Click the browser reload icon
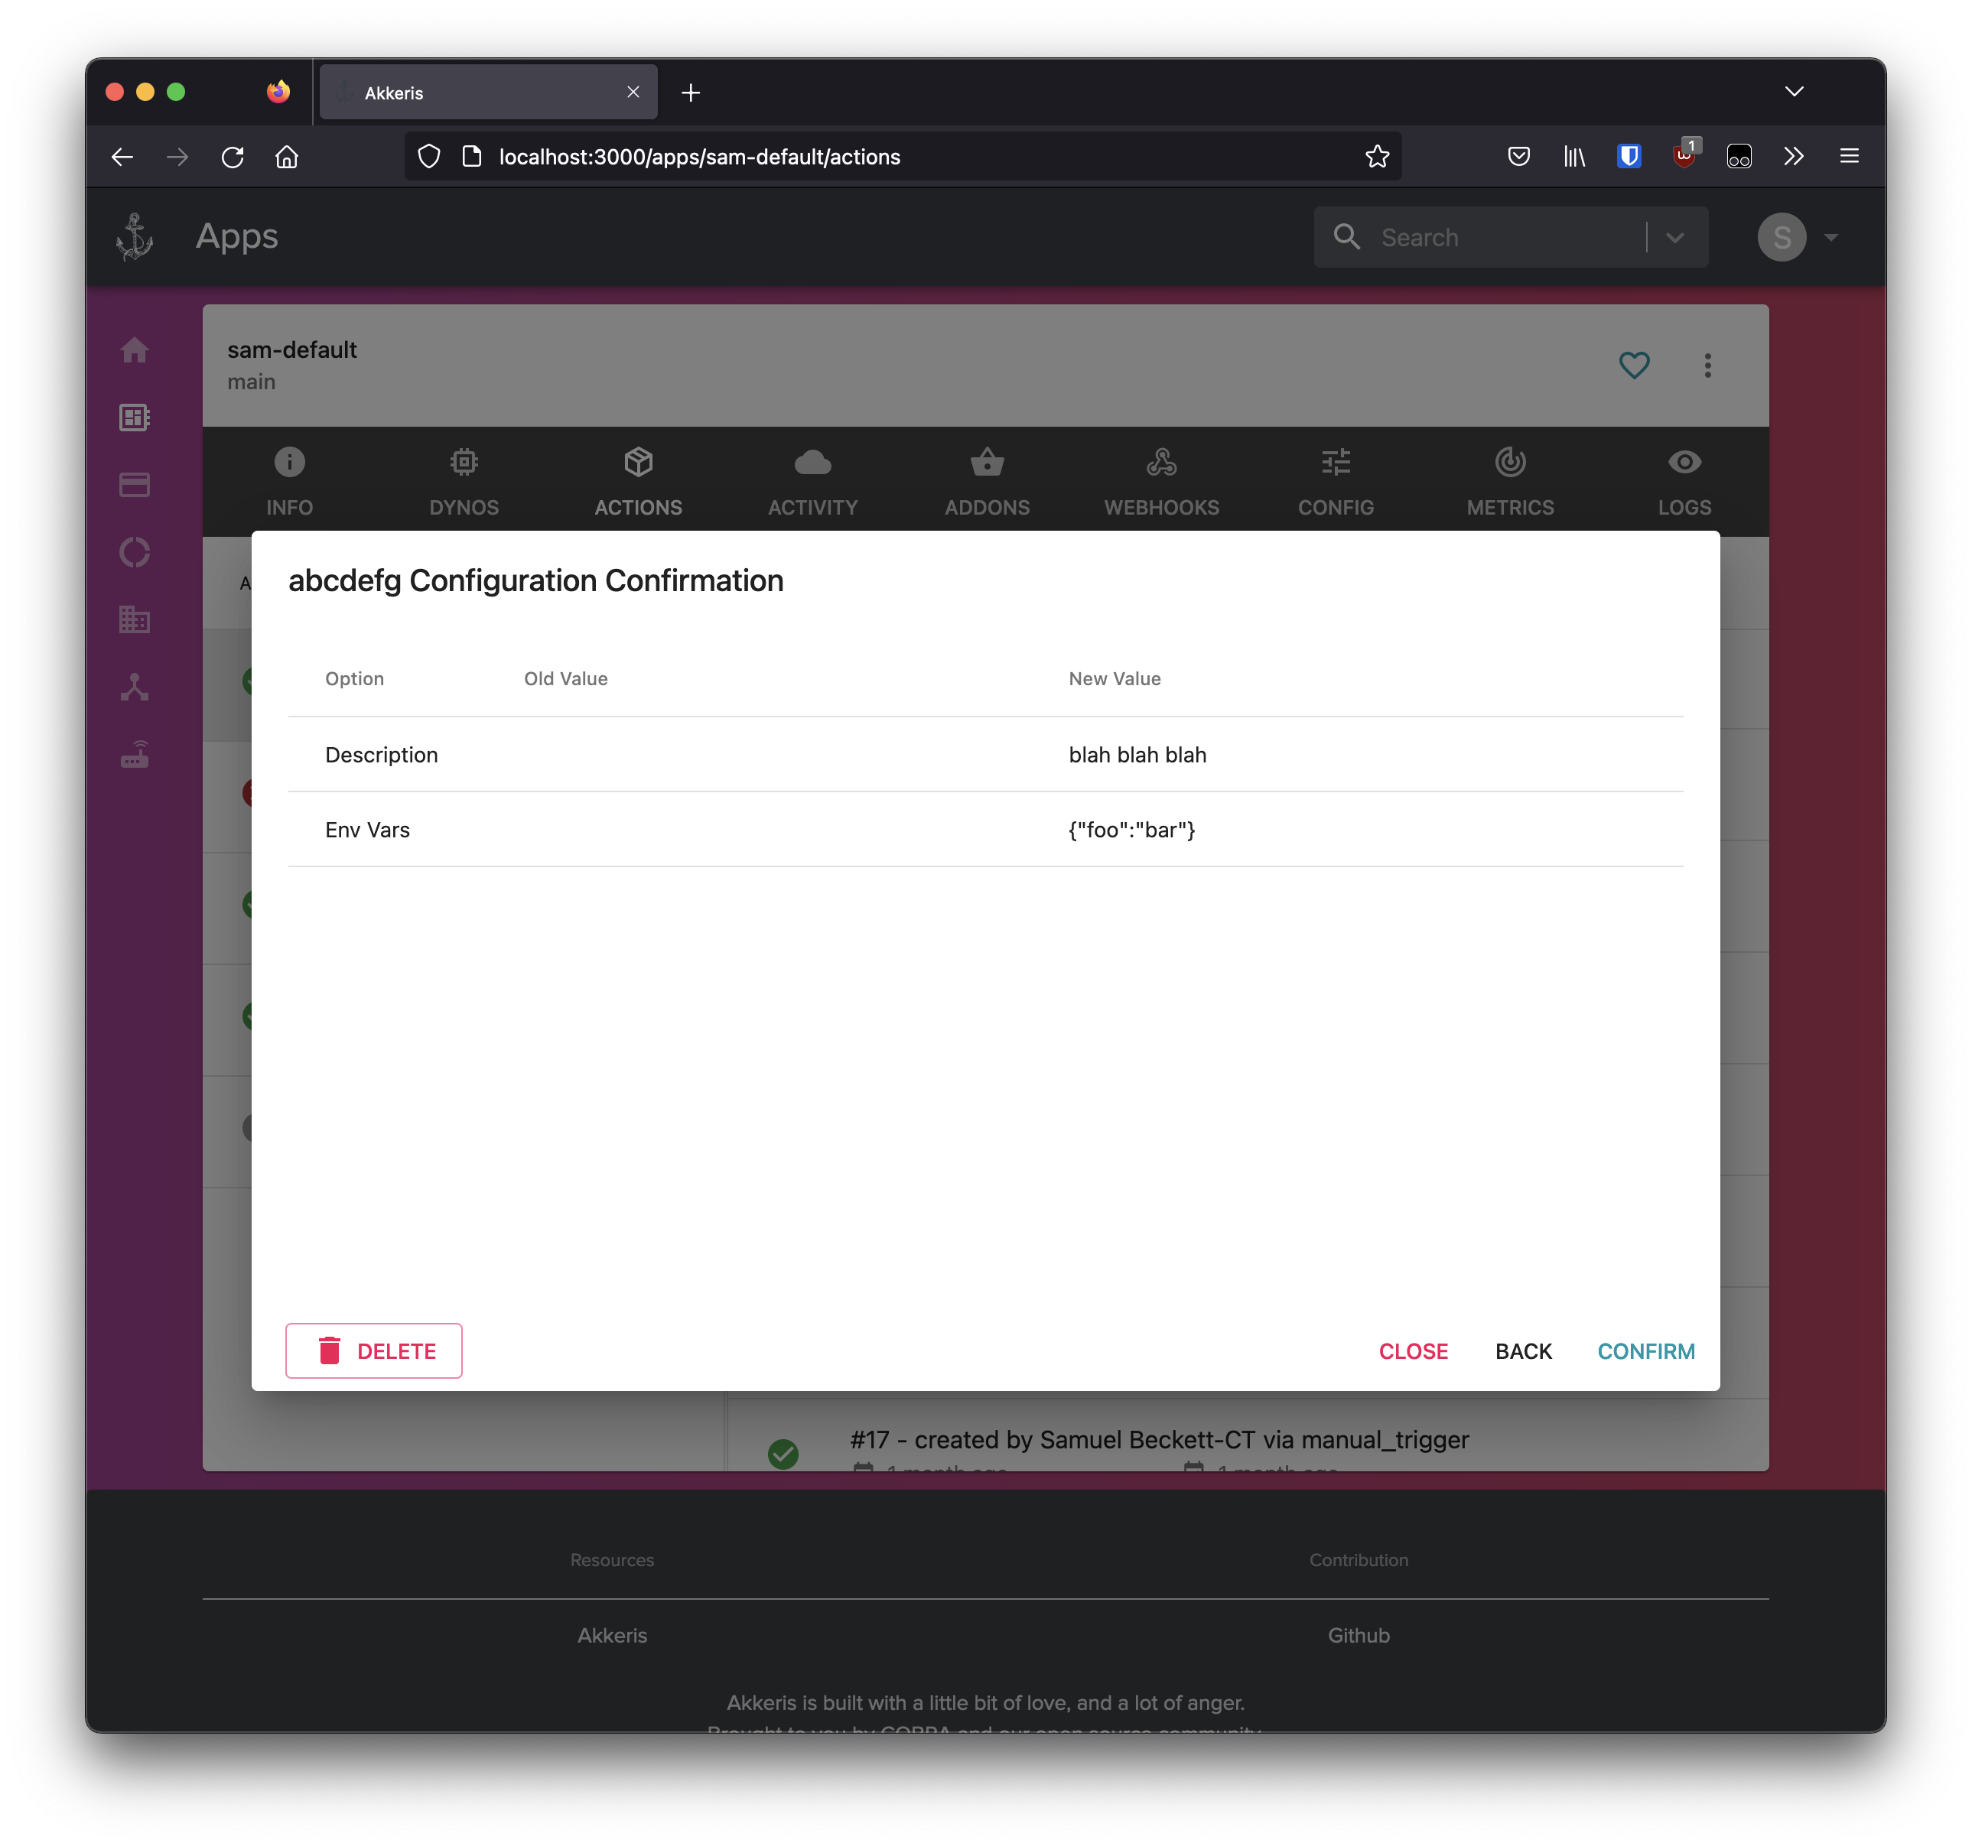This screenshot has height=1846, width=1972. (x=232, y=157)
